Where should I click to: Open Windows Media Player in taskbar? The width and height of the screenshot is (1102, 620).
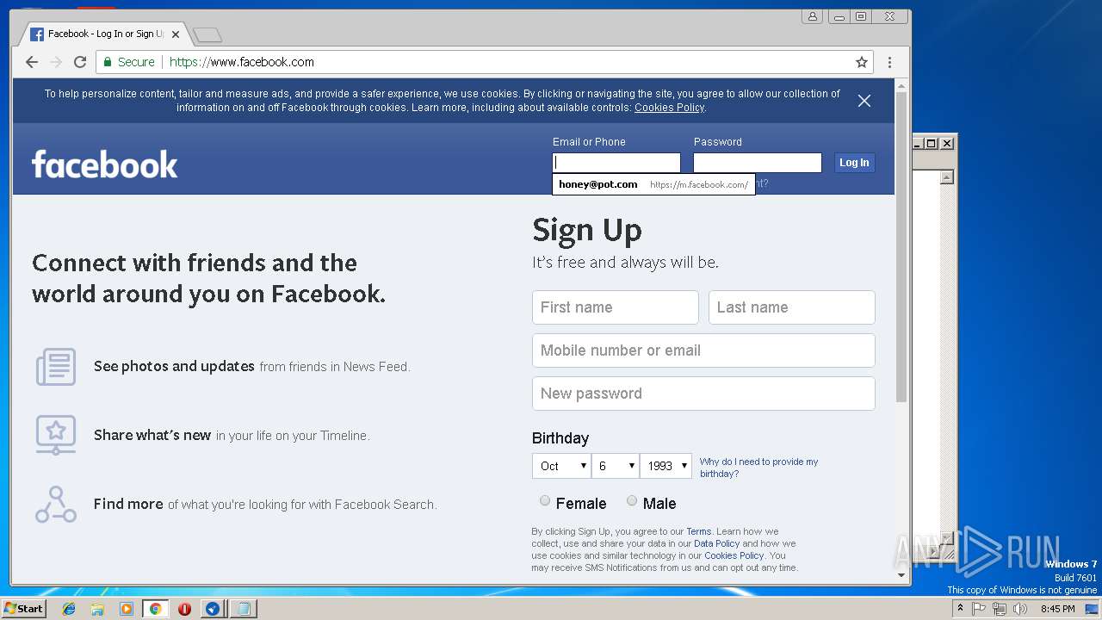pyautogui.click(x=127, y=609)
